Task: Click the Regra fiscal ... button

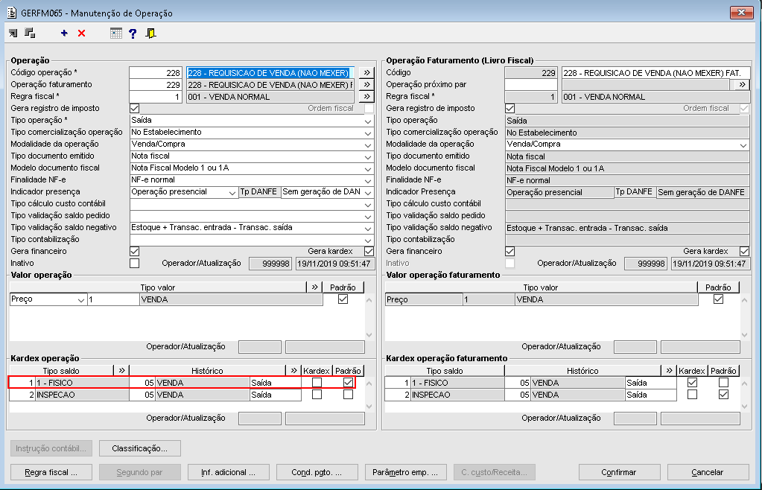Action: tap(51, 472)
